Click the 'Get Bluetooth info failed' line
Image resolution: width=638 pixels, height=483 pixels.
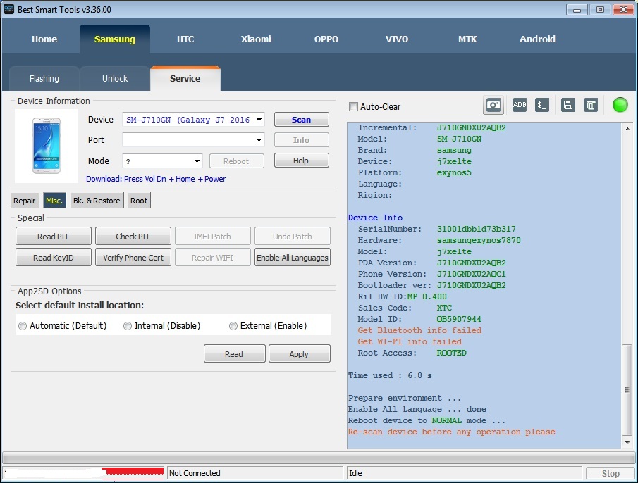(x=419, y=330)
